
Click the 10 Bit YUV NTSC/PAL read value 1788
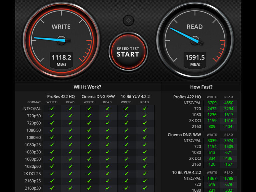[x=229, y=178]
